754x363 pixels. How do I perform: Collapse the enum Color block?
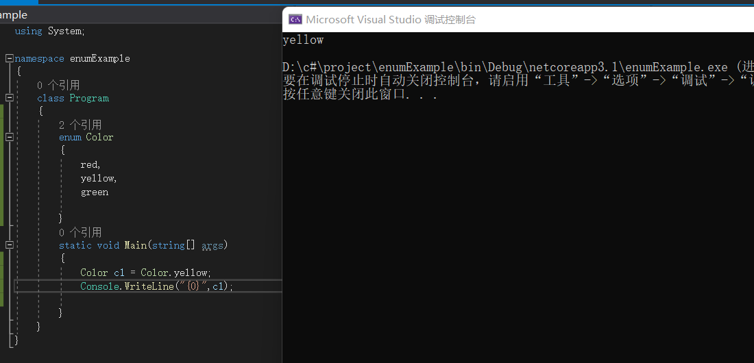click(x=9, y=137)
